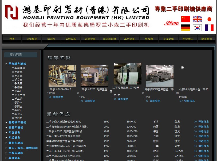
Task: Select 二手樱井 in product list
Action: pos(17,87)
